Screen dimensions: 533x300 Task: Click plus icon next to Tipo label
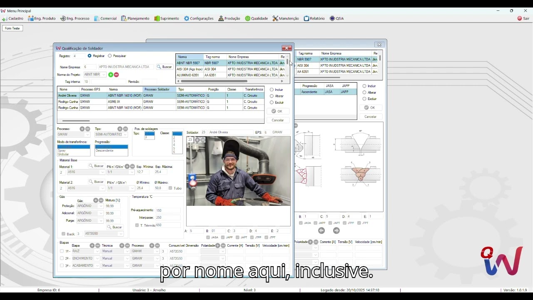click(120, 129)
